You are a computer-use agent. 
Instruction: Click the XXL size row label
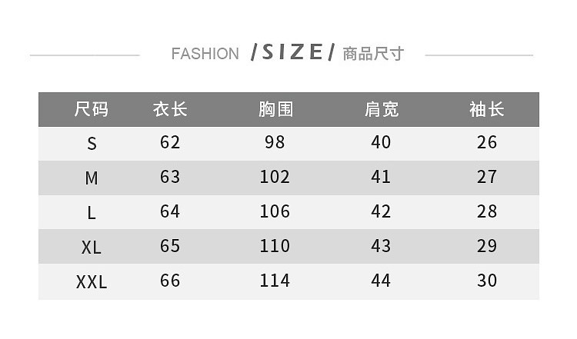point(92,282)
